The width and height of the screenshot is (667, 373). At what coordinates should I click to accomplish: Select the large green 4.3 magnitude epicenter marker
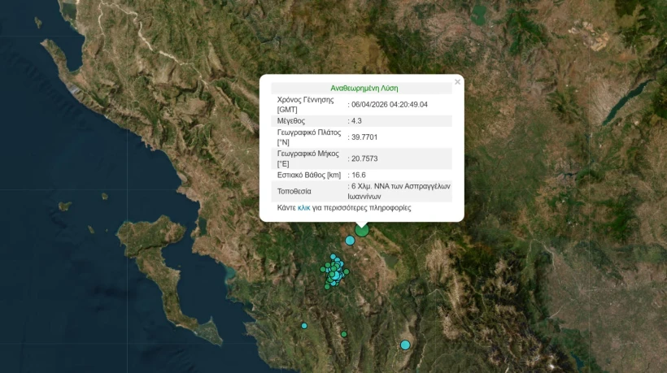(362, 230)
